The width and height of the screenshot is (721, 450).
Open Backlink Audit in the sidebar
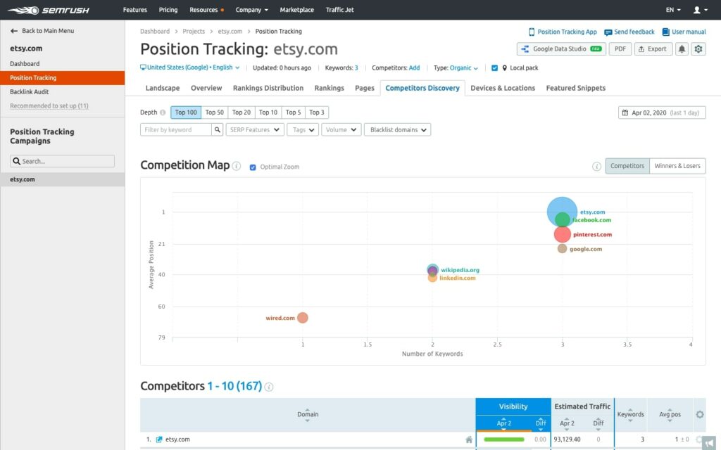30,92
